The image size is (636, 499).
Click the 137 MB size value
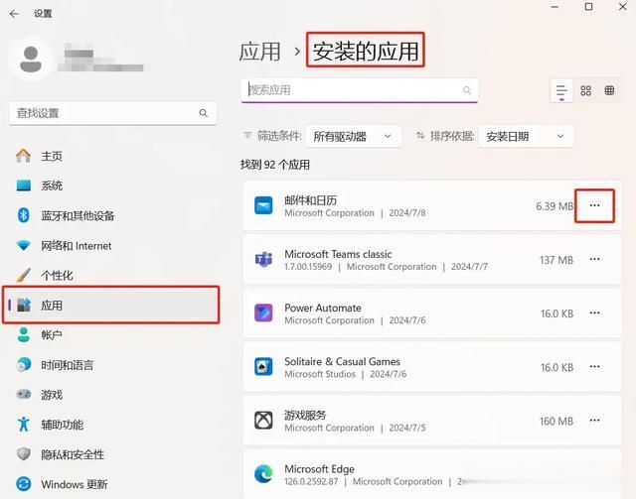coord(556,260)
